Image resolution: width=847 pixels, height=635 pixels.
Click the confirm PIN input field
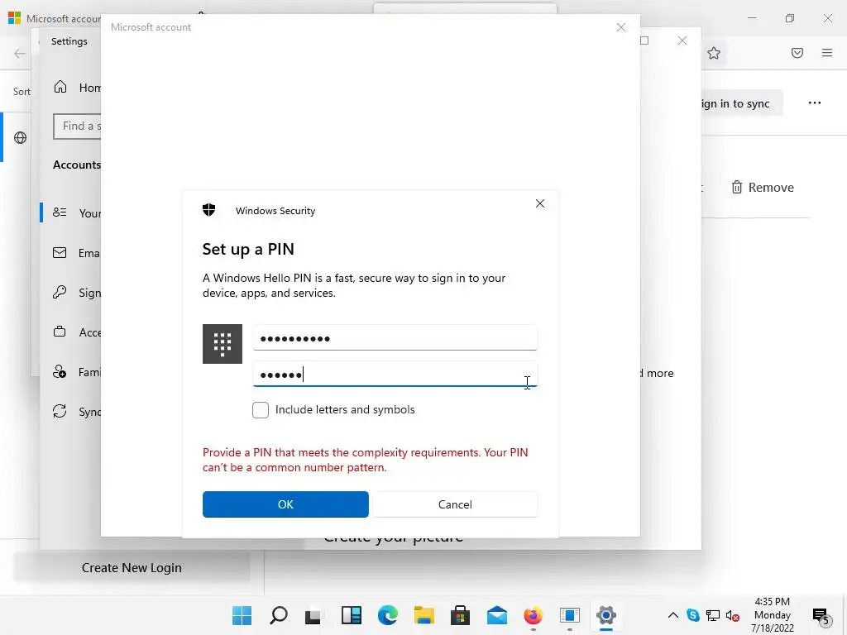tap(395, 375)
